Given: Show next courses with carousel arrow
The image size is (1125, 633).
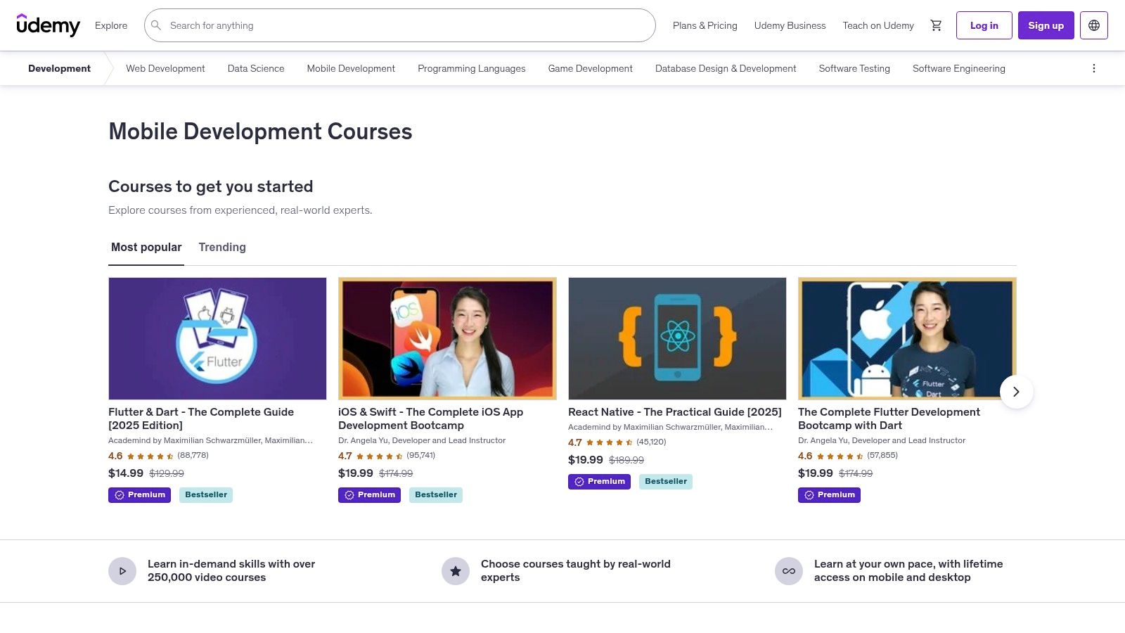Looking at the screenshot, I should pyautogui.click(x=1016, y=392).
